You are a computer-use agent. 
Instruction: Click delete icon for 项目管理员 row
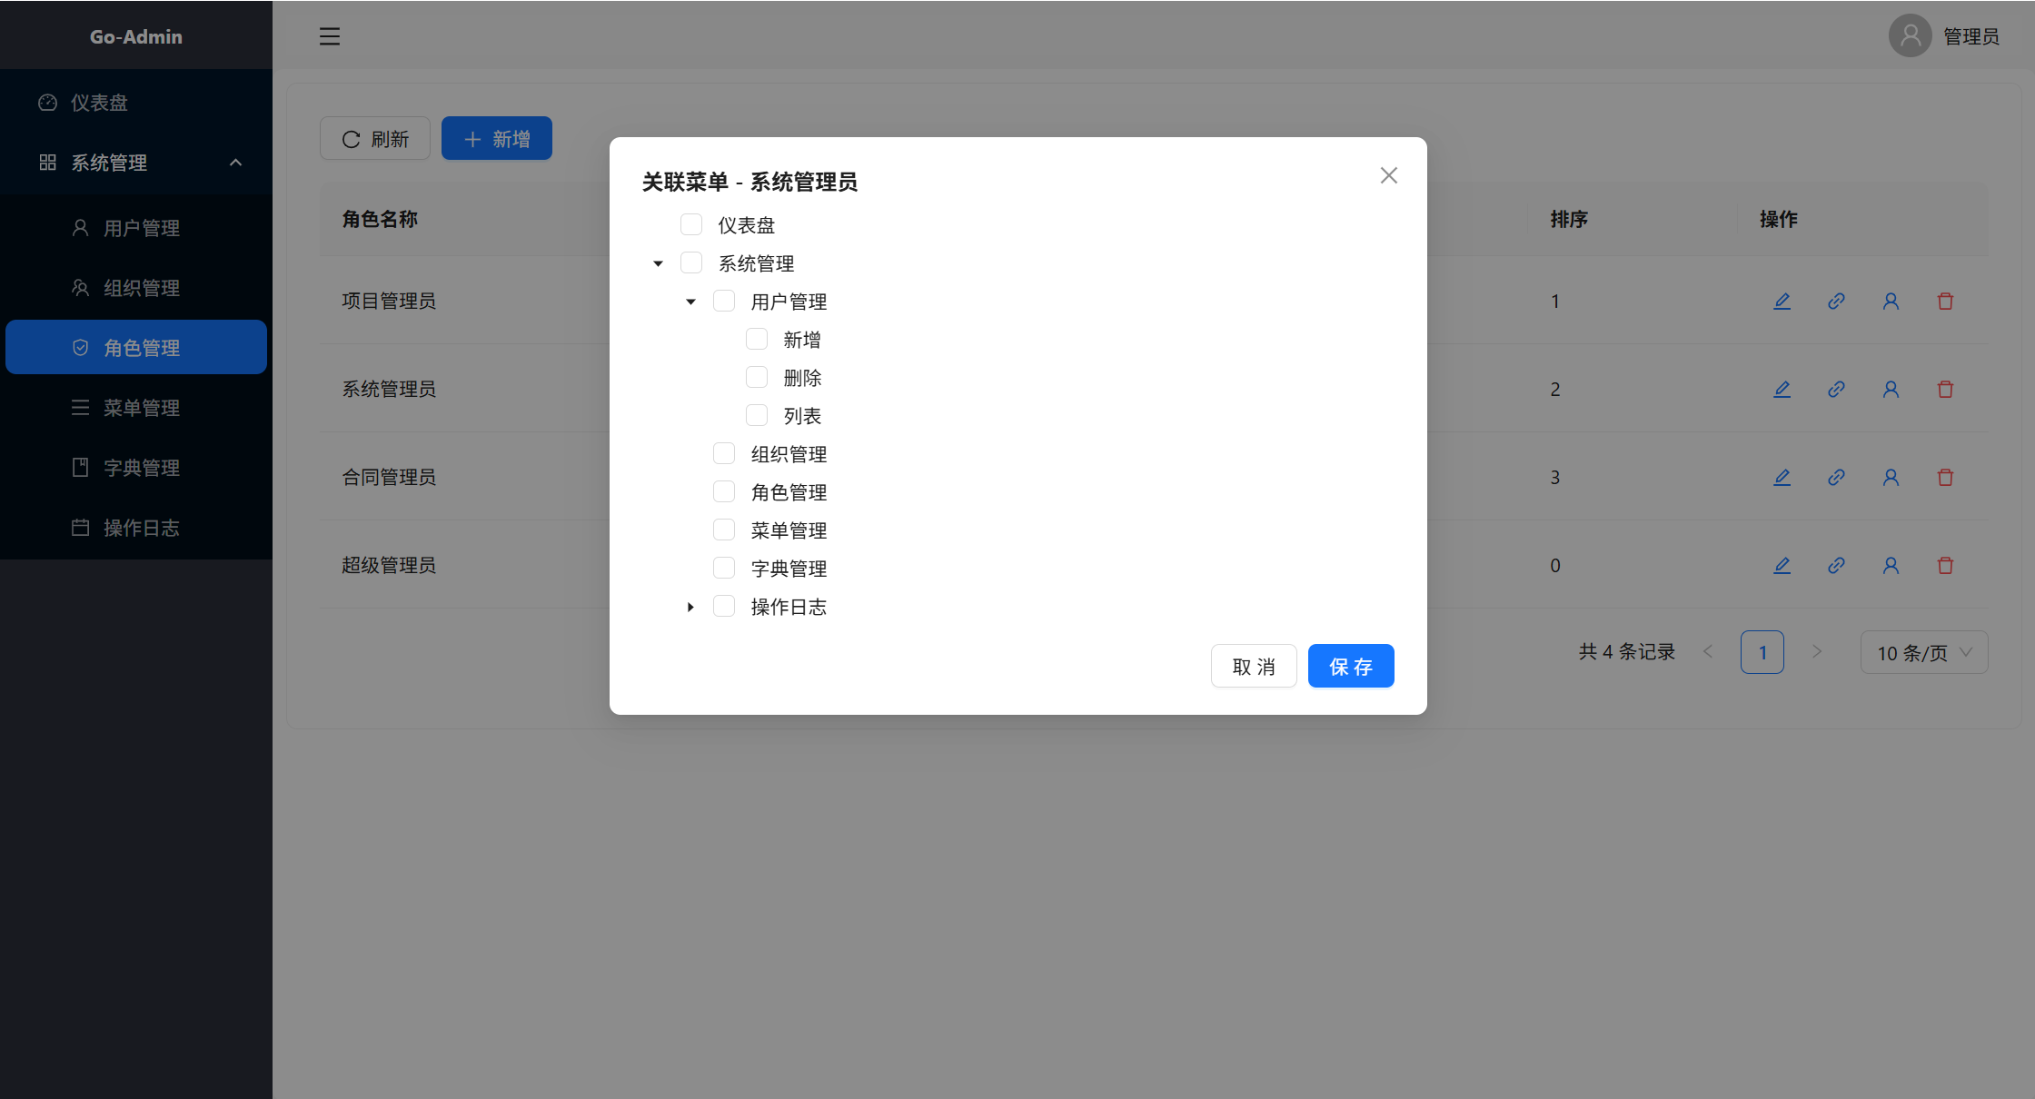tap(1945, 302)
